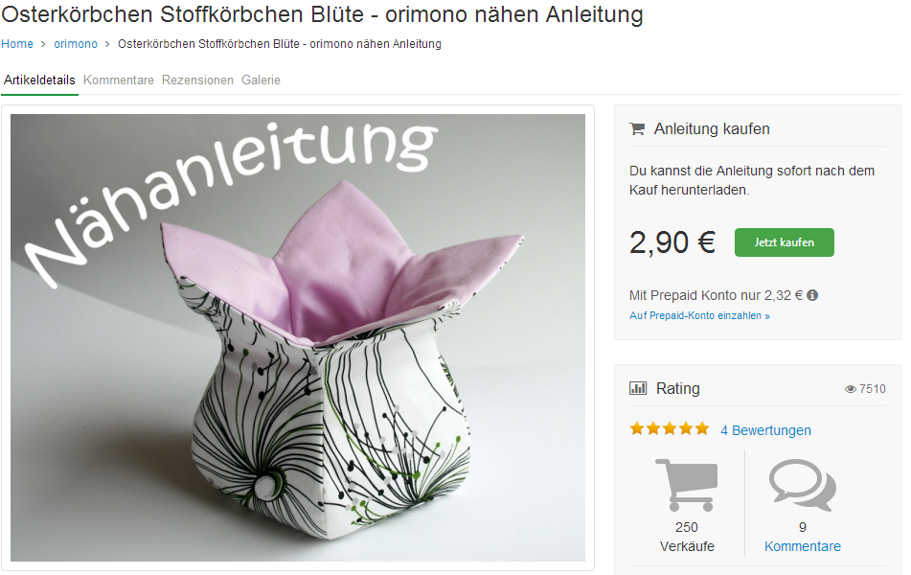The width and height of the screenshot is (911, 575).
Task: Click the bar chart icon beside Rating
Action: coord(638,388)
